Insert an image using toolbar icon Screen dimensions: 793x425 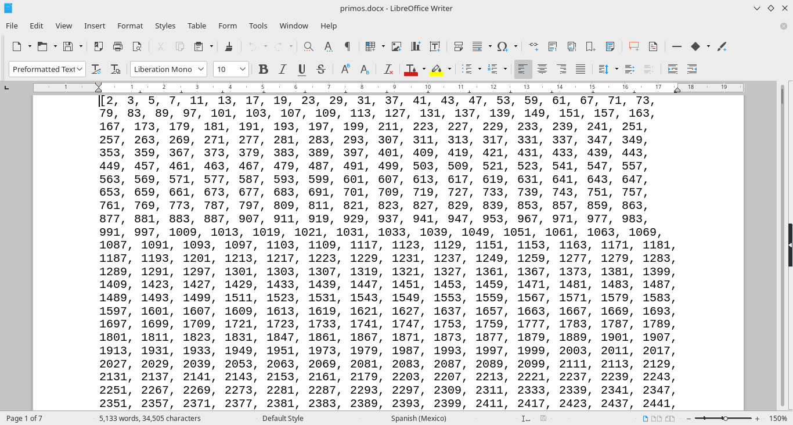click(396, 46)
